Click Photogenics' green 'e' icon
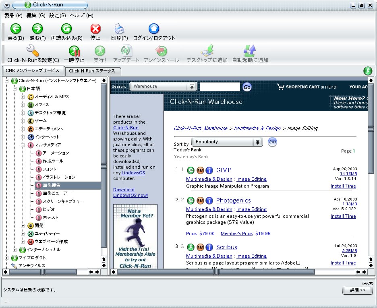The image size is (377, 308). 191,201
